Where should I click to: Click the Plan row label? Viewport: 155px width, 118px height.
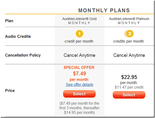click(x=9, y=21)
